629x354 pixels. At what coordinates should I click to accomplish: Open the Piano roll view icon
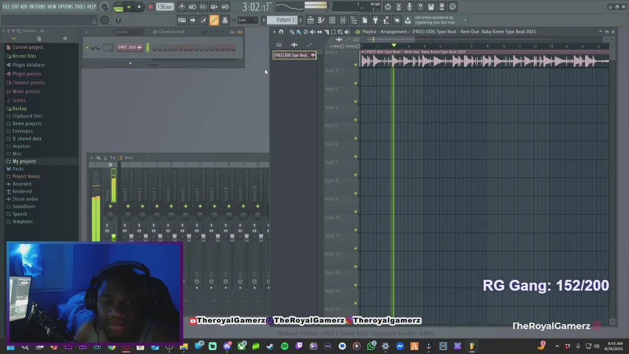pyautogui.click(x=321, y=20)
